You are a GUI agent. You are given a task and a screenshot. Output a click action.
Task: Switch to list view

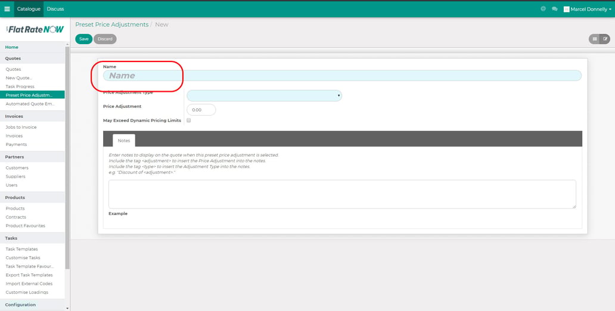594,39
